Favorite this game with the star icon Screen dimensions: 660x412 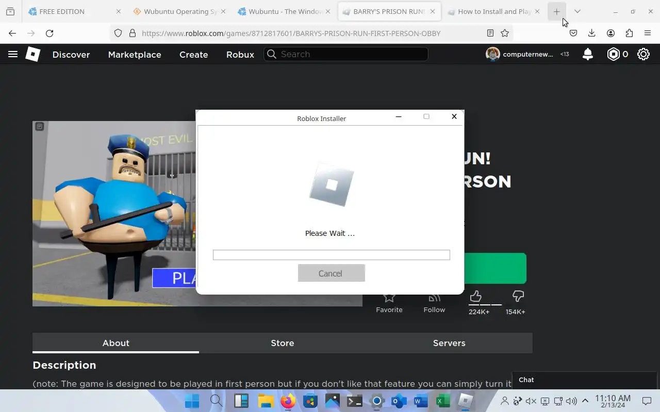tap(389, 297)
